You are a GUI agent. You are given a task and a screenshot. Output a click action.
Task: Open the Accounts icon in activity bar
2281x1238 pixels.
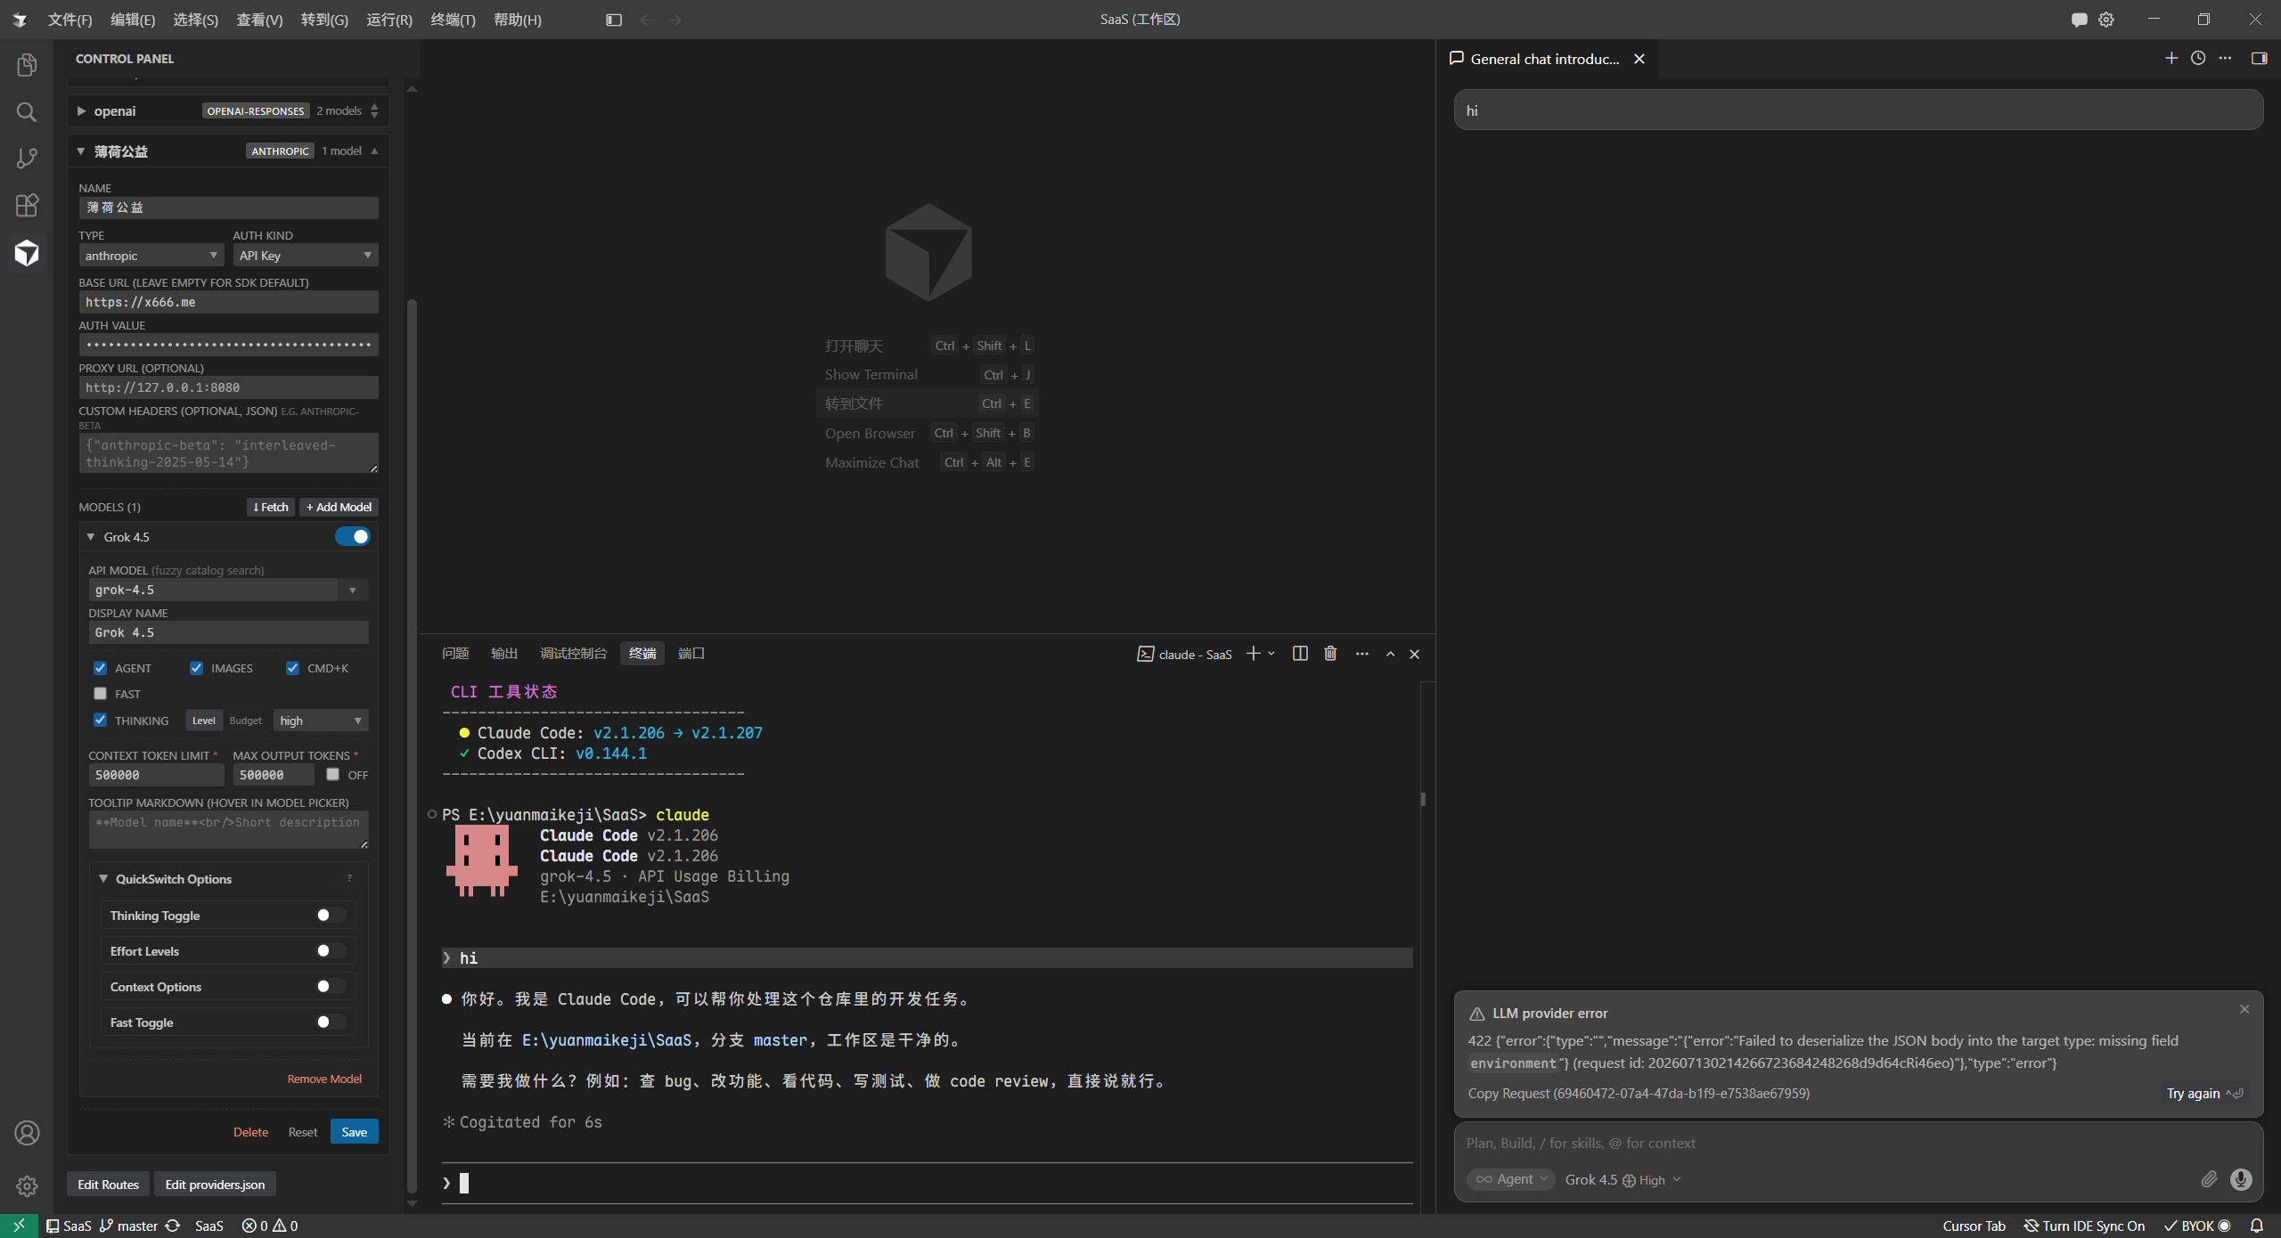coord(27,1133)
